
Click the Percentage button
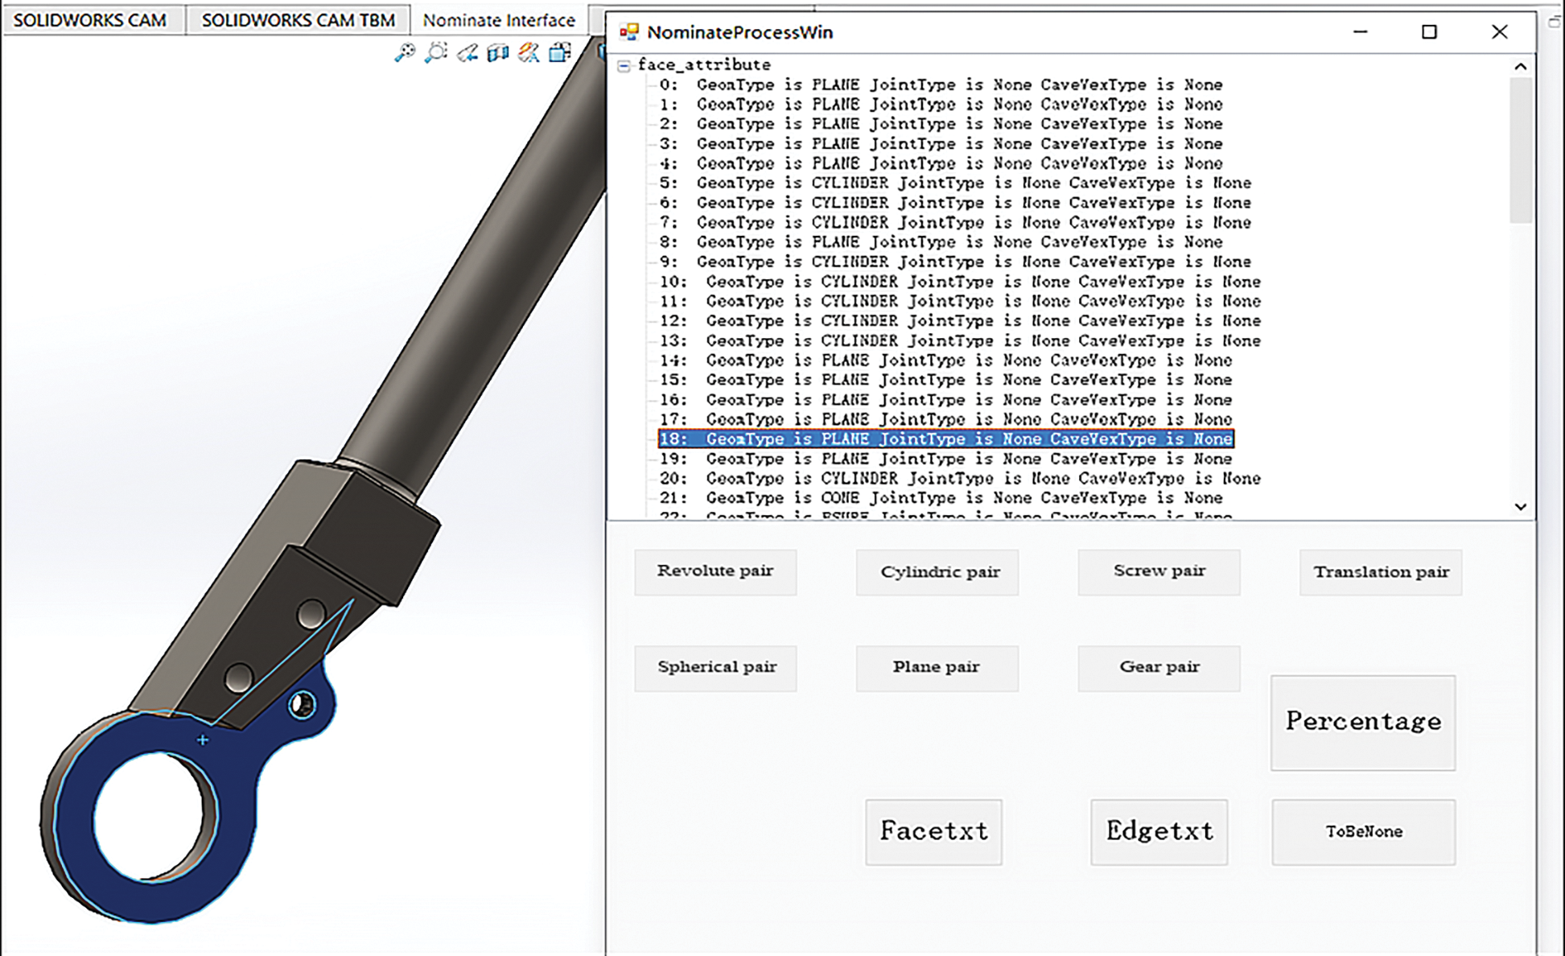point(1362,722)
